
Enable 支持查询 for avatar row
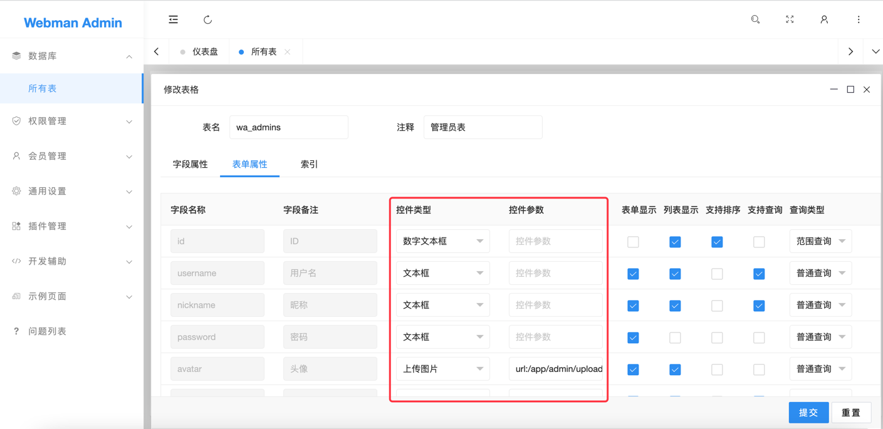(759, 370)
